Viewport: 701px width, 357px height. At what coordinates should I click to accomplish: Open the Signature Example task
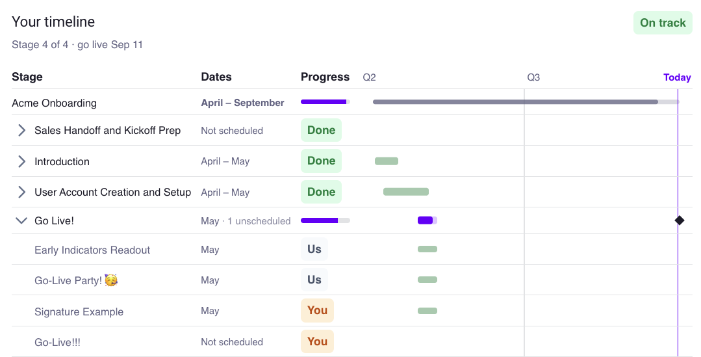79,312
